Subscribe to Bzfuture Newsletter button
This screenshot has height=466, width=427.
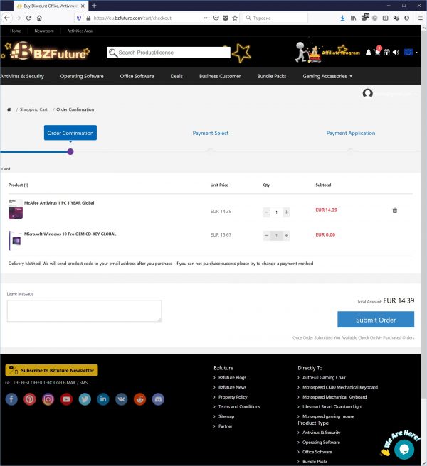tap(51, 370)
